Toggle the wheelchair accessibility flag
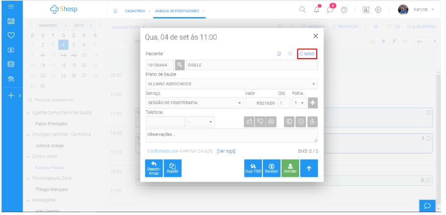This screenshot has width=446, height=215. coord(312,122)
